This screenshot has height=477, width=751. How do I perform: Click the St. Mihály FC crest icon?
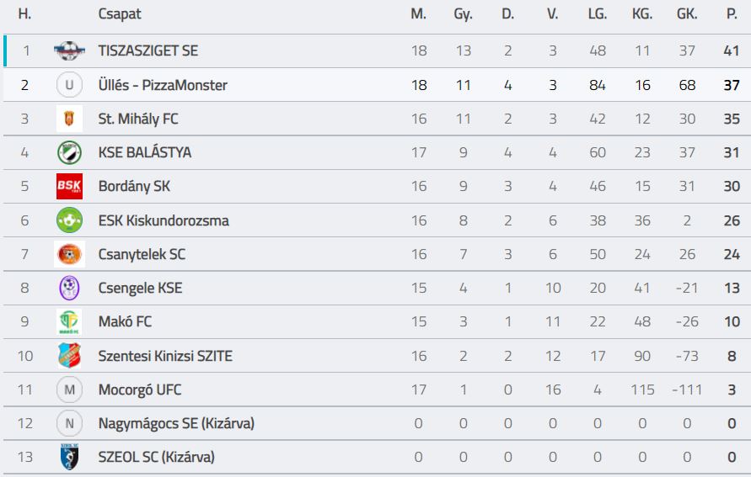[69, 119]
